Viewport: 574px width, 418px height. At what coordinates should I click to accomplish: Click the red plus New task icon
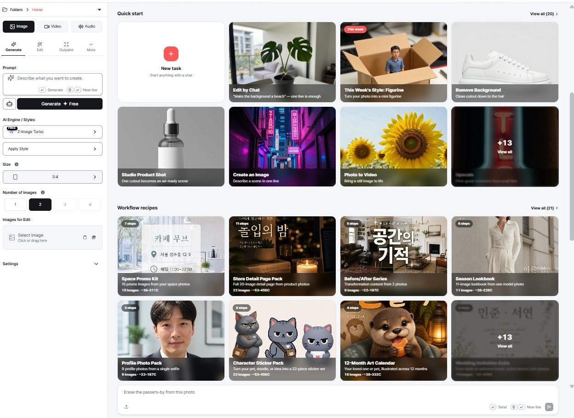tap(171, 54)
